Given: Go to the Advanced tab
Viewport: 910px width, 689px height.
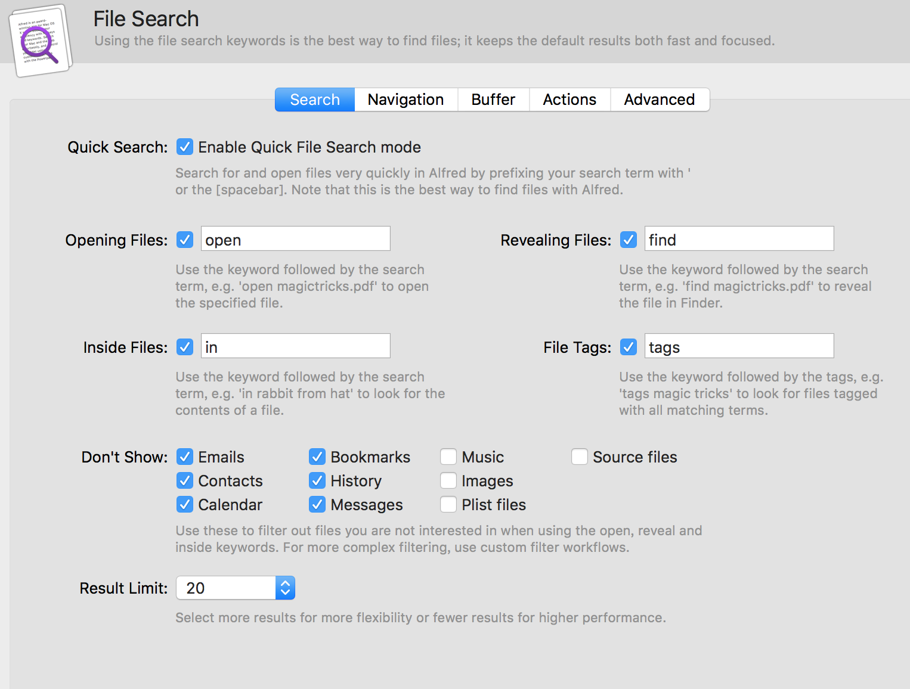Looking at the screenshot, I should [x=659, y=100].
